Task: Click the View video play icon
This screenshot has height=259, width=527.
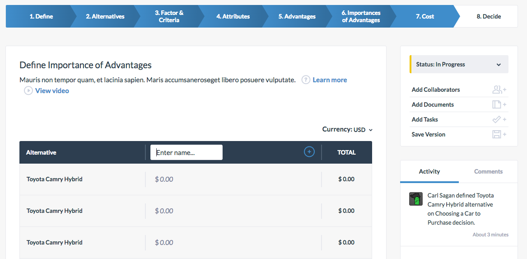Action: (x=28, y=90)
